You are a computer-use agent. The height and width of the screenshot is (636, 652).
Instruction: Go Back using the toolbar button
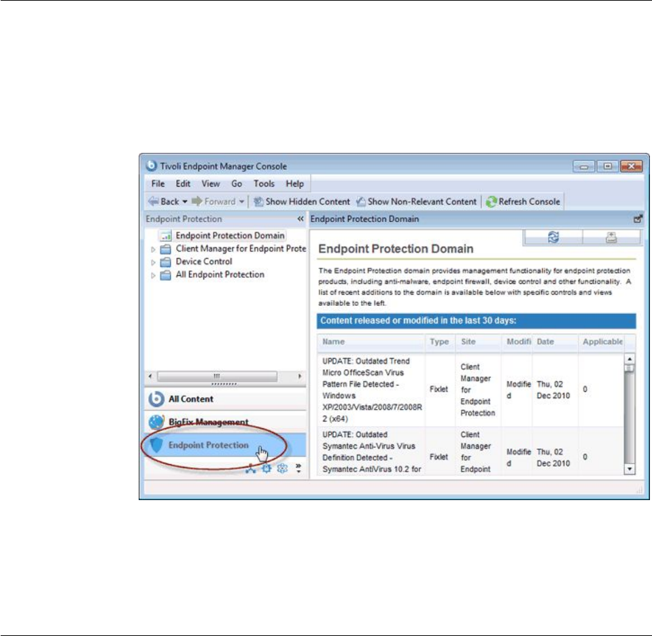164,202
